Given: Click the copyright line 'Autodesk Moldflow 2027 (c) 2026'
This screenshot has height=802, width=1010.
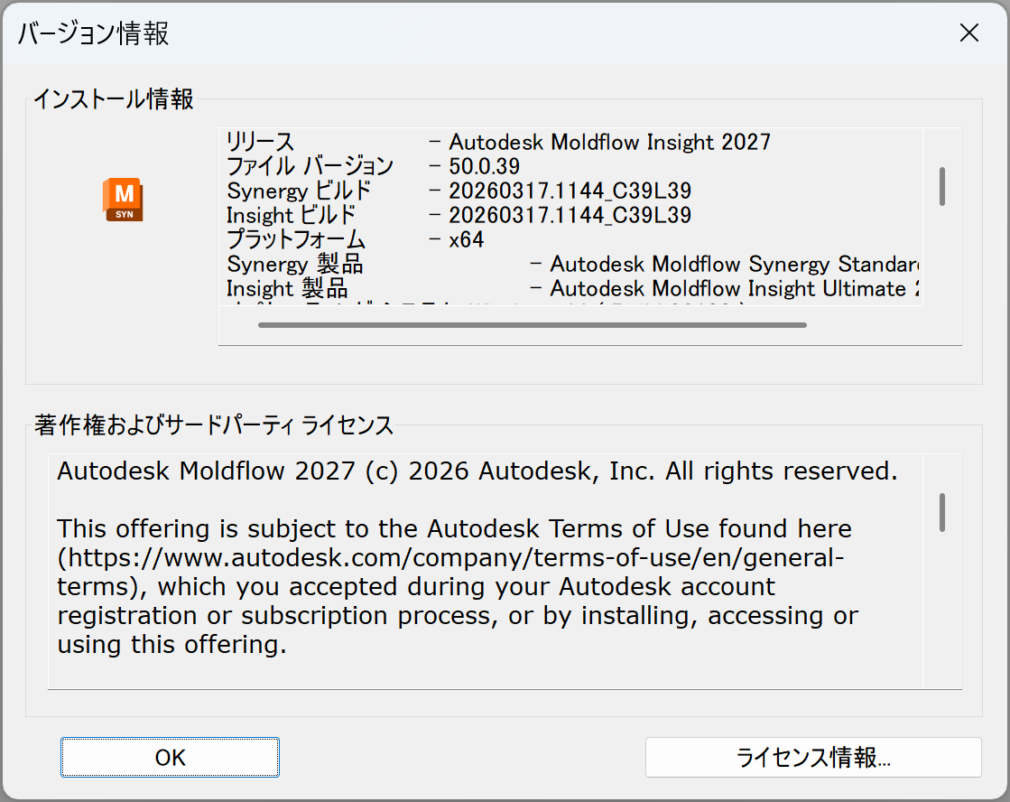Looking at the screenshot, I should [x=477, y=471].
